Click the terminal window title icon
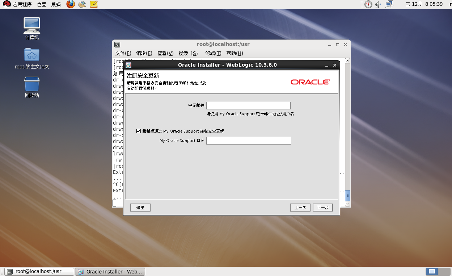452x276 pixels. [117, 45]
